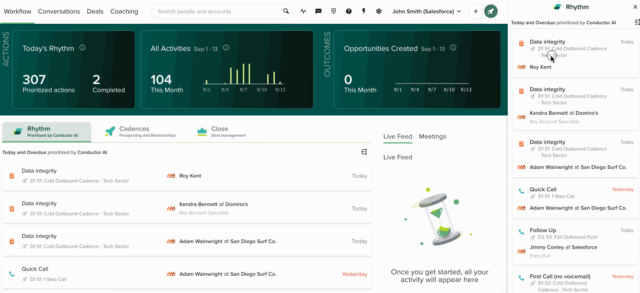Viewport: 640px width, 293px height.
Task: Open the Coaching menu item
Action: [124, 11]
